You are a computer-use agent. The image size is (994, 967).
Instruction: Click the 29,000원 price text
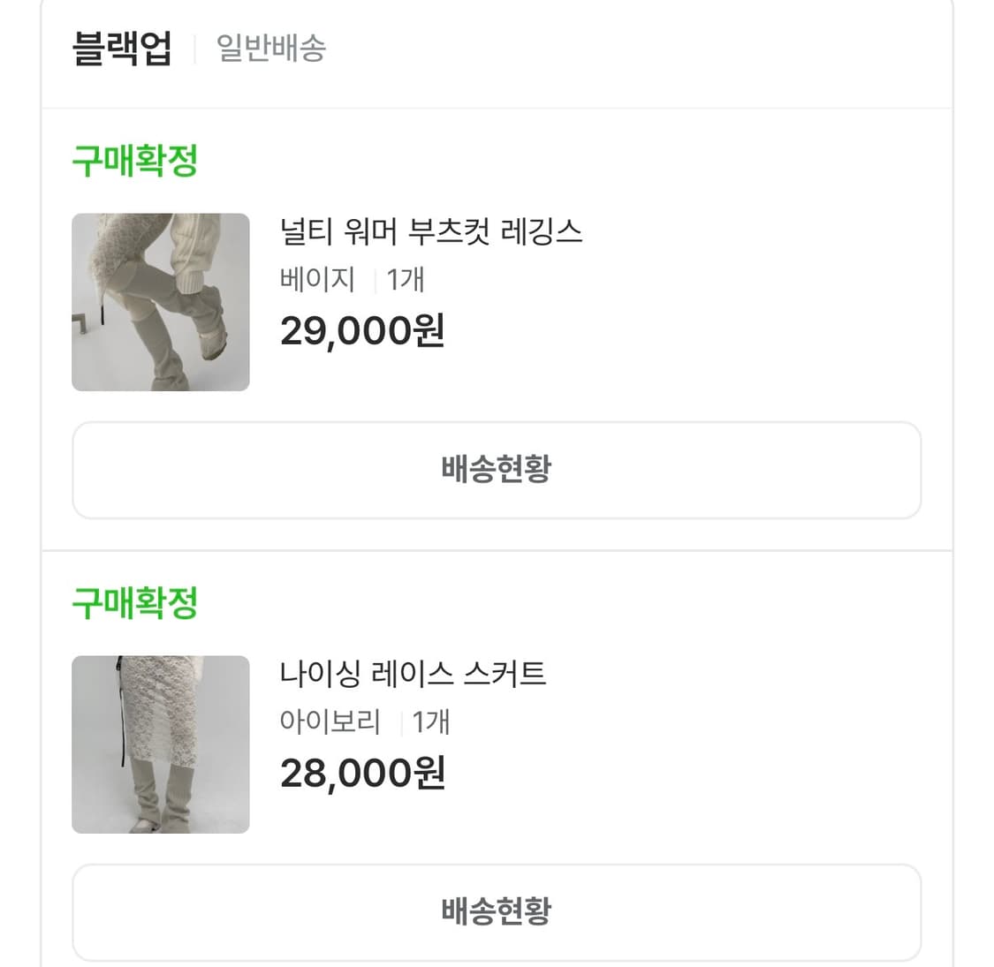(x=362, y=332)
